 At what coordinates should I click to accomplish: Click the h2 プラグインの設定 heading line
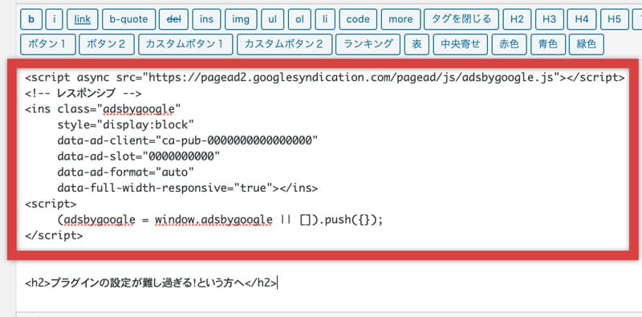pyautogui.click(x=151, y=283)
